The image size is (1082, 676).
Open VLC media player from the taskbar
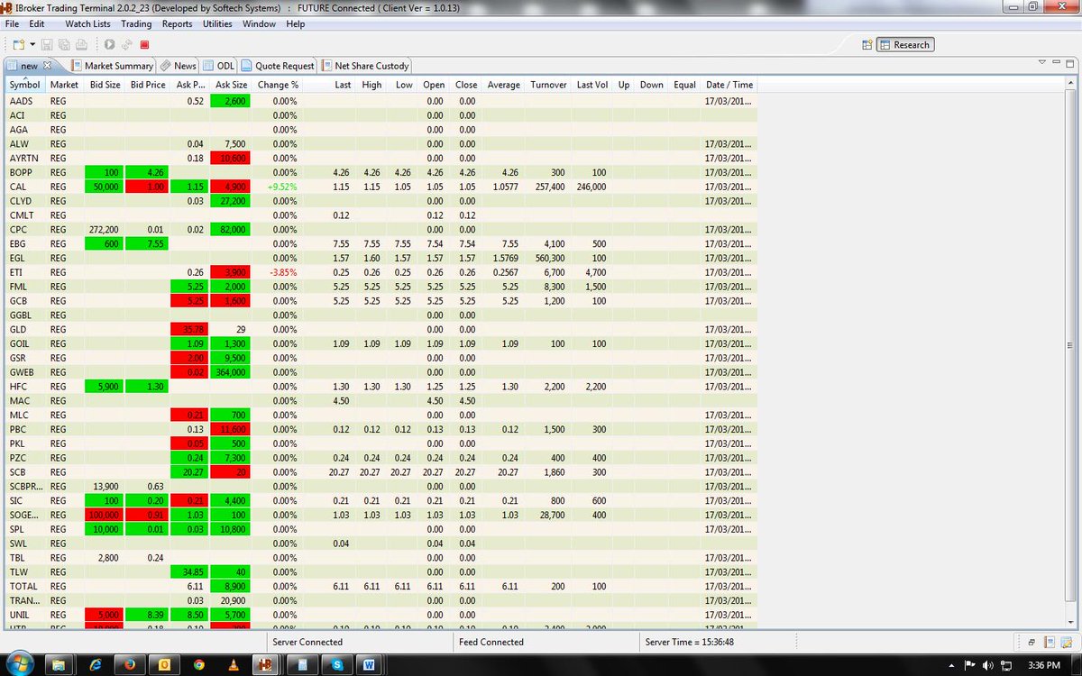234,664
